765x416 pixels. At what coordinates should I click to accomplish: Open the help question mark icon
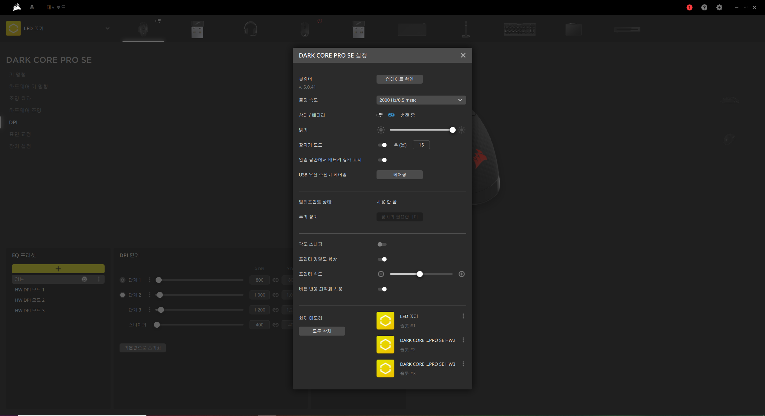point(704,7)
